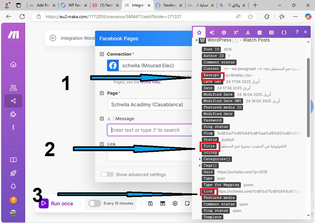This screenshot has width=315, height=223.
Task: Insert the Featured media ID pill
Action: pos(222,107)
